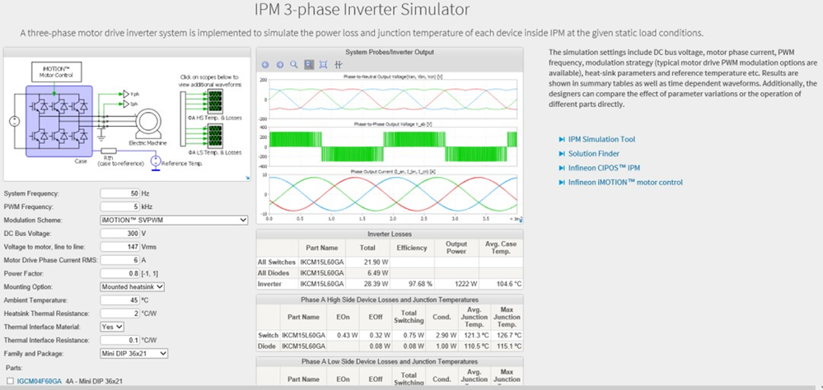Follow the Infineon iMOTION™ motor control link
Screen dimensions: 823x390
point(624,182)
